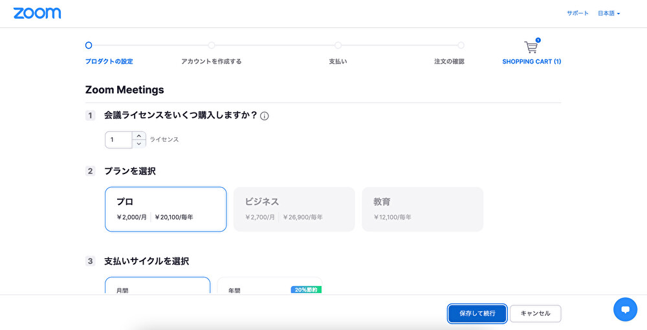Click the Zoom Meetings heading

[x=125, y=89]
